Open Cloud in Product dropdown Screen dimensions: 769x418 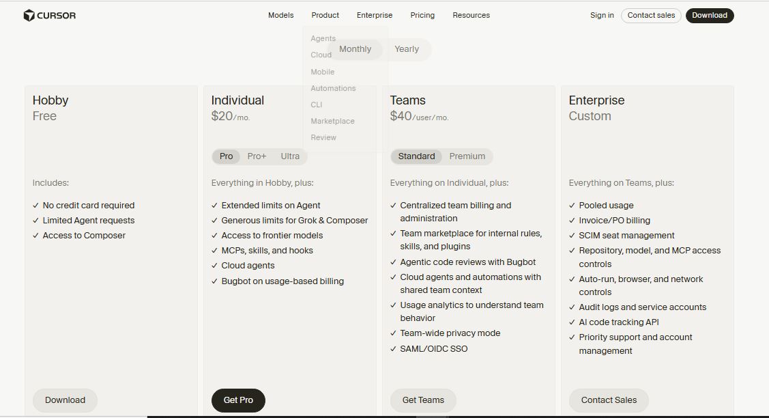[321, 55]
